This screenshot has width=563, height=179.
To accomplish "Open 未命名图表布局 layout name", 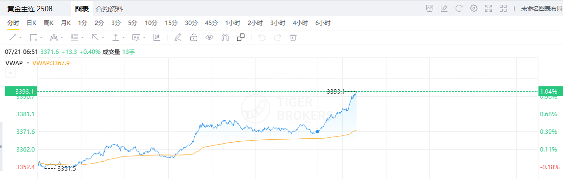I will pyautogui.click(x=542, y=9).
